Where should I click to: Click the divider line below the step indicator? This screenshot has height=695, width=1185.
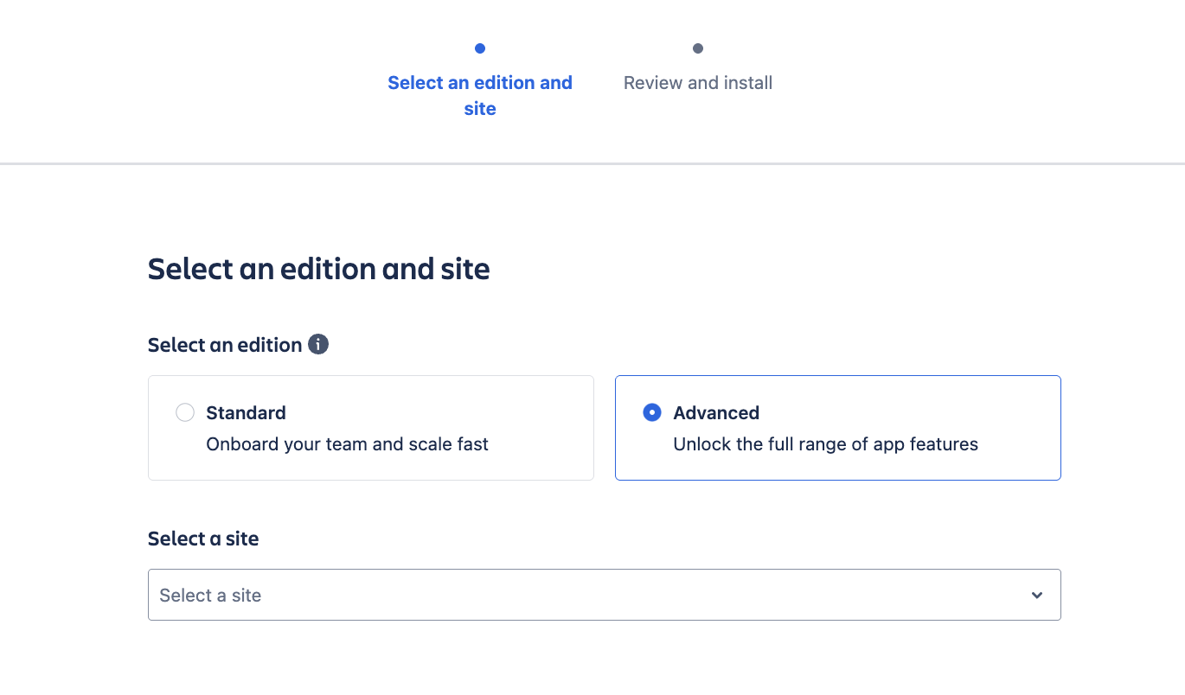click(x=592, y=163)
